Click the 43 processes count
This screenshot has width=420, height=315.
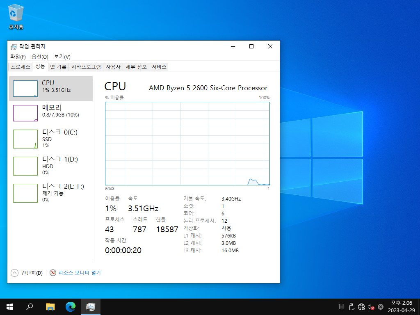pyautogui.click(x=109, y=229)
